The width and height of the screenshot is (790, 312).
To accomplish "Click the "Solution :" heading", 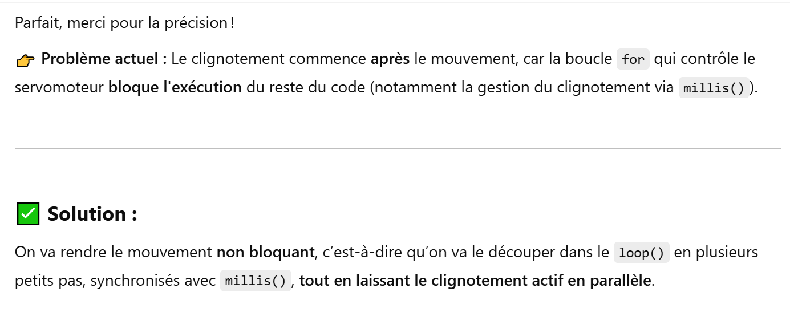I will 92,214.
